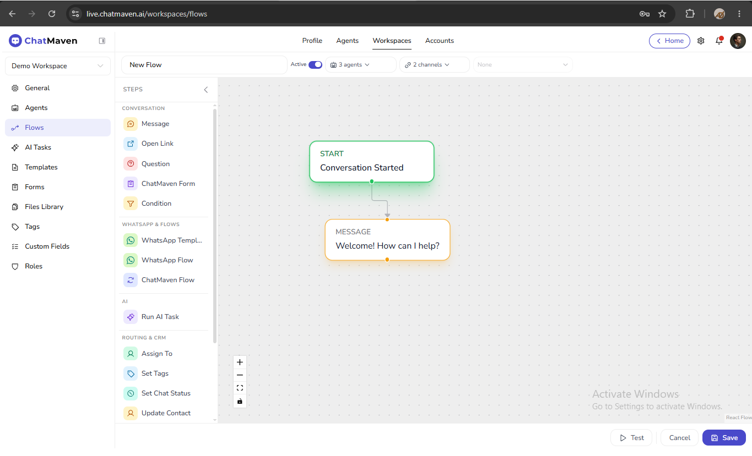Open settings gear in top bar
752x456 pixels.
pos(701,41)
